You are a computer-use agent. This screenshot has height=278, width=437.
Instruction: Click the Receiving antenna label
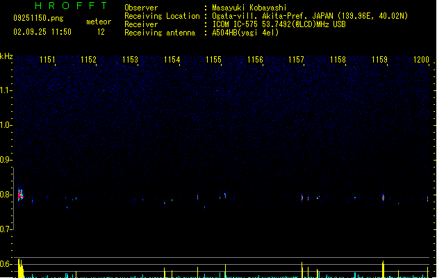pos(160,33)
